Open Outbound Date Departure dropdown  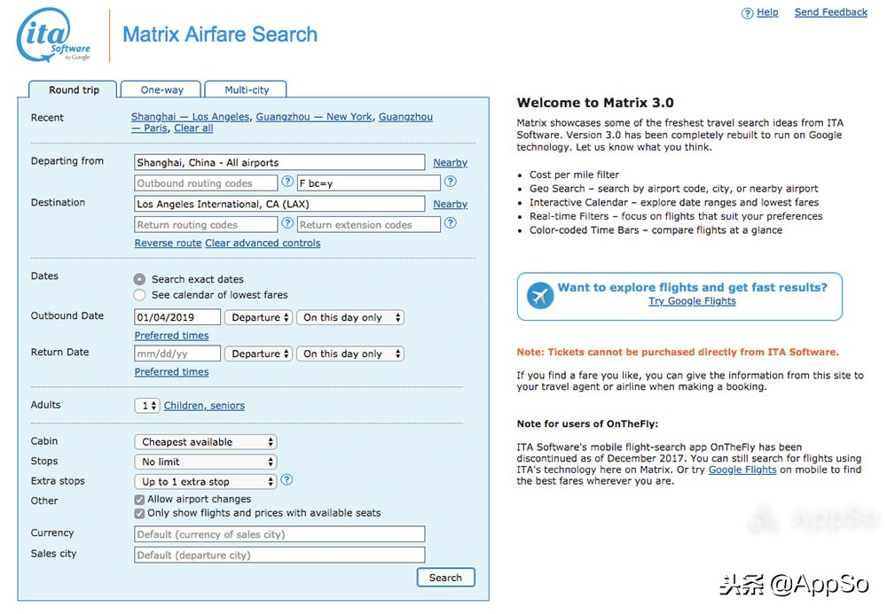tap(258, 317)
